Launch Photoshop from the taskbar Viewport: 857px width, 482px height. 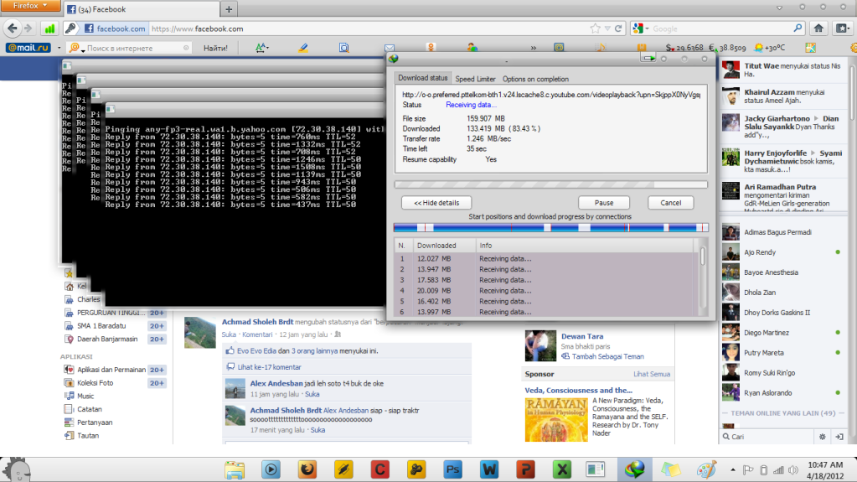click(x=452, y=469)
